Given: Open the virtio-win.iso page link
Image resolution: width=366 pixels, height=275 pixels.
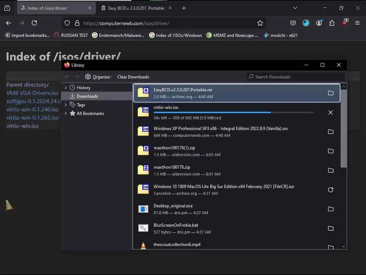Looking at the screenshot, I should pos(23,126).
